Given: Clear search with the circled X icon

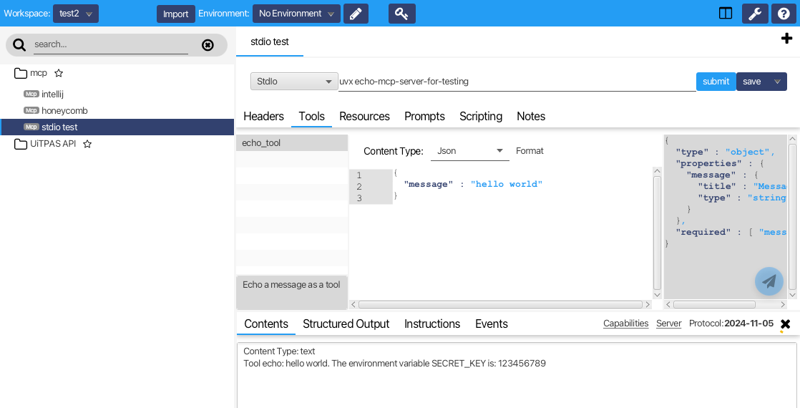Looking at the screenshot, I should 208,45.
